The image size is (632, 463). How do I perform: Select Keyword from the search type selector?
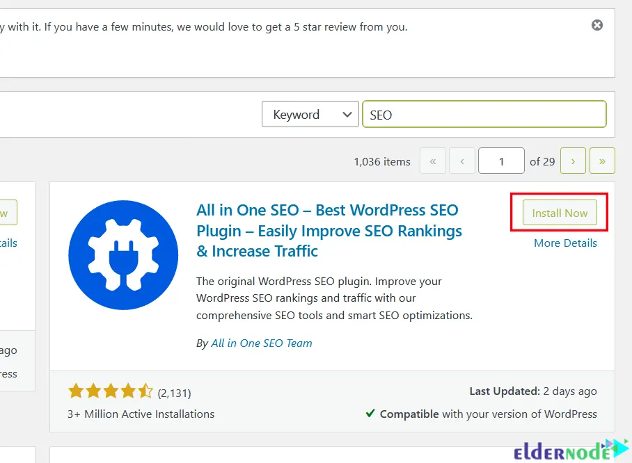coord(310,114)
